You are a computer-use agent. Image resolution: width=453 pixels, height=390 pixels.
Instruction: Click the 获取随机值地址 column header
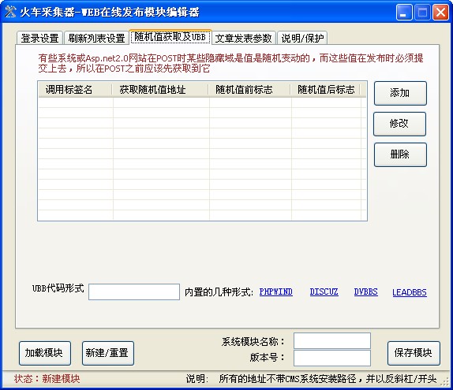[x=160, y=89]
